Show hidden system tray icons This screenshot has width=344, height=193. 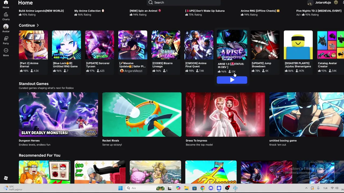point(306,188)
